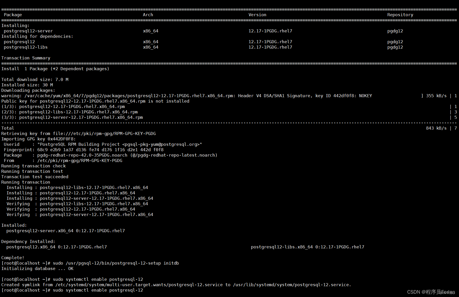459x297 pixels.
Task: Click "postgresql12-libs" package table row name
Action: [x=26, y=47]
